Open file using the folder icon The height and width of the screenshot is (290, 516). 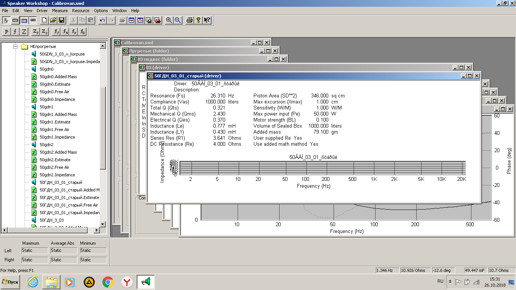click(53, 20)
